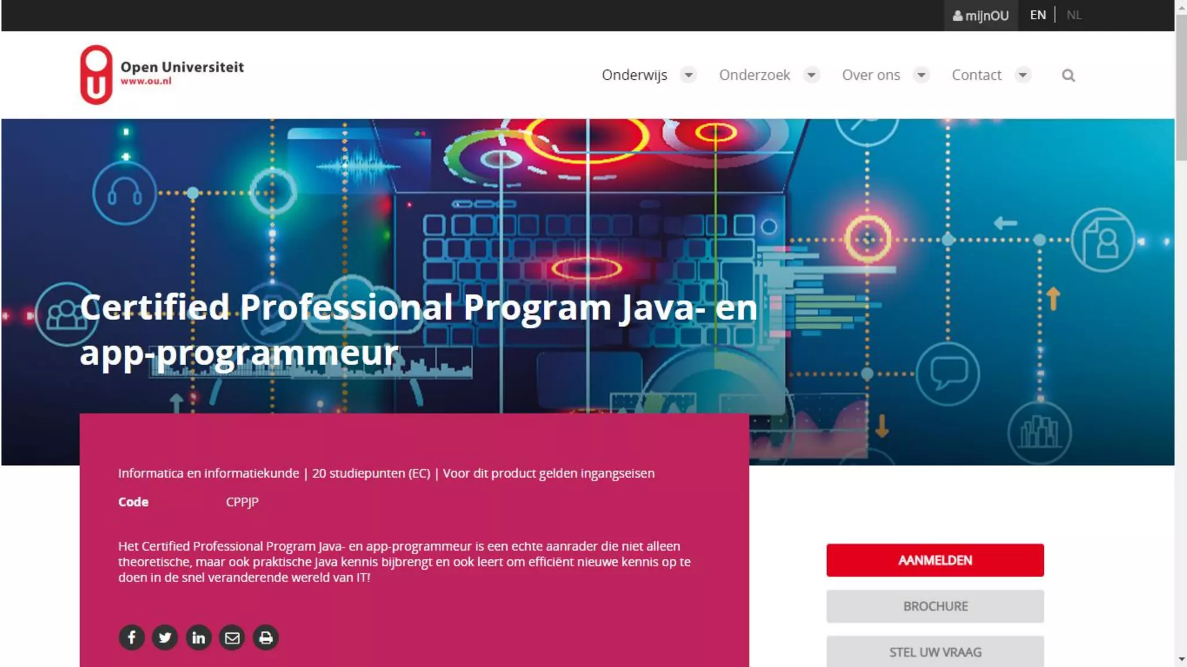Expand the Onderzoek dropdown arrow
1187x667 pixels.
[x=811, y=75]
